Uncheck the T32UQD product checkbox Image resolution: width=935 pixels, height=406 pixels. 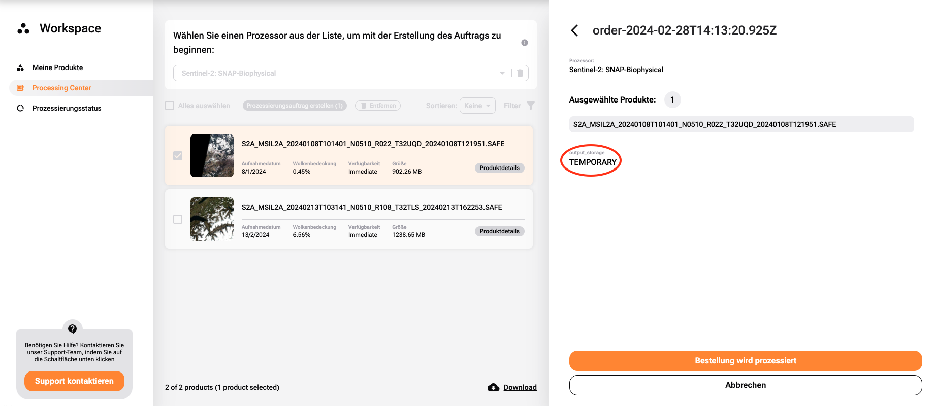178,156
